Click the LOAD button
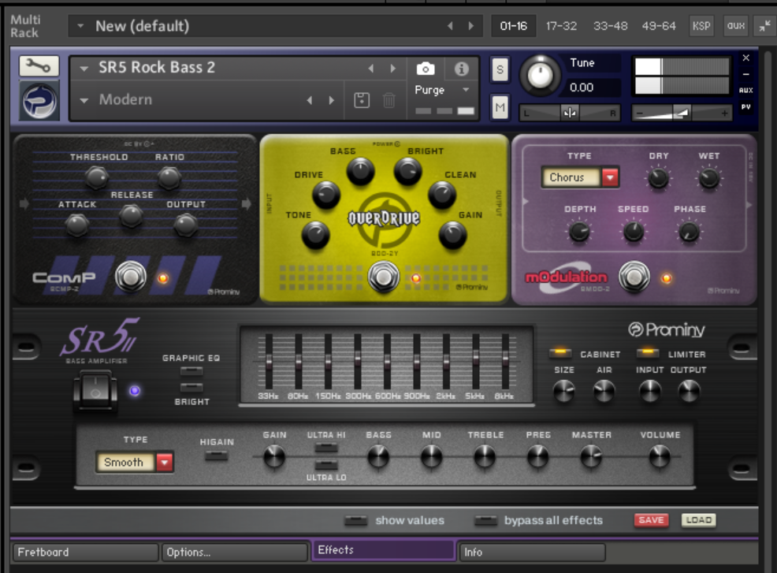This screenshot has width=777, height=573. [699, 520]
